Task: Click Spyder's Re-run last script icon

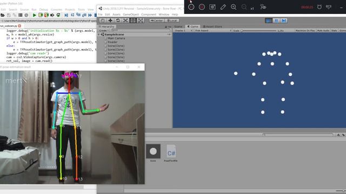Action: [x=58, y=15]
